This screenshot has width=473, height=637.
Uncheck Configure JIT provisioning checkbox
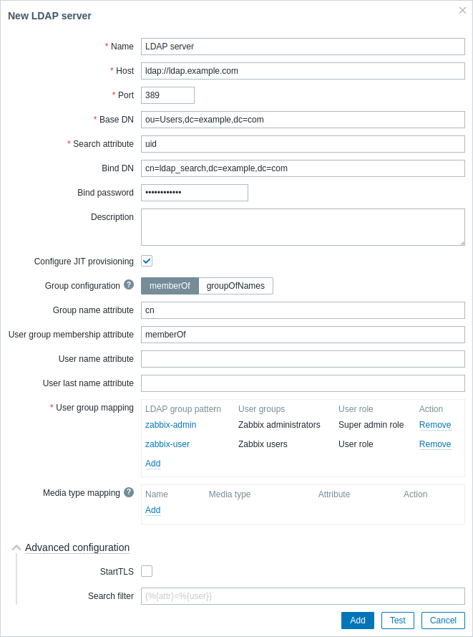click(x=147, y=262)
